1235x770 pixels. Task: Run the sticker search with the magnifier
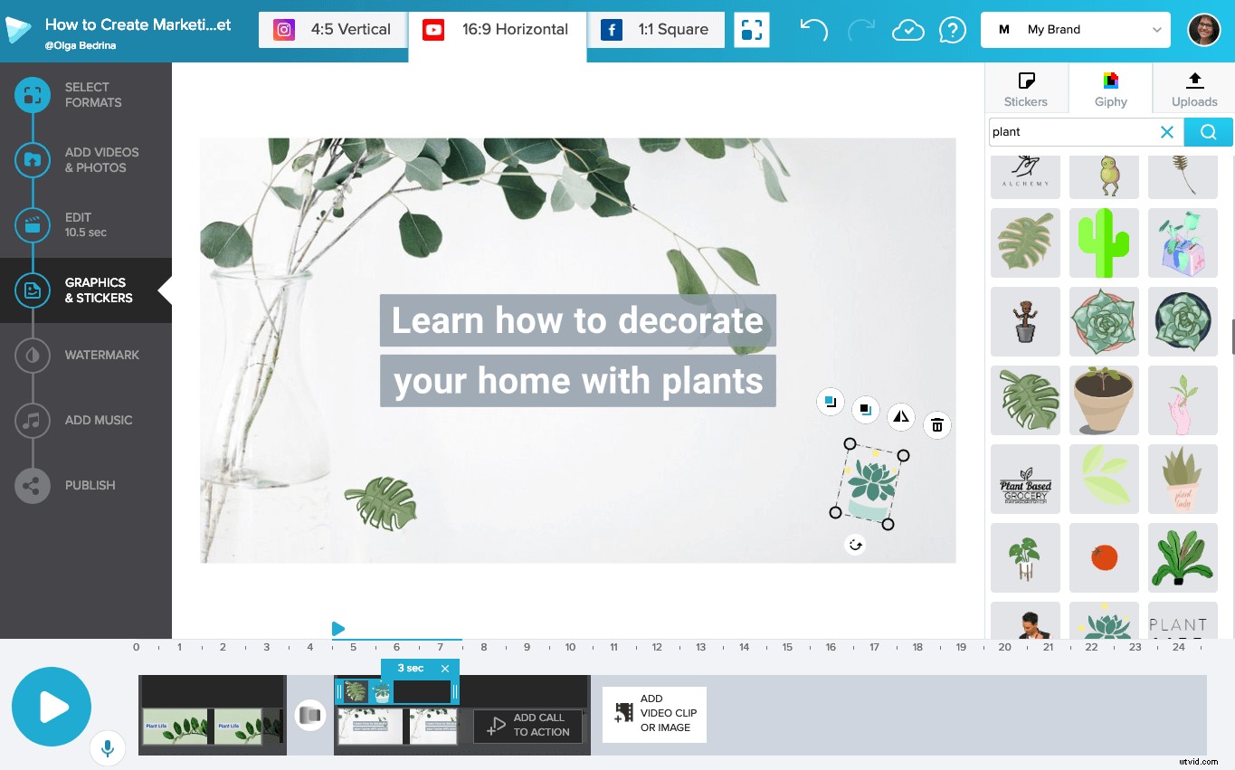point(1208,131)
